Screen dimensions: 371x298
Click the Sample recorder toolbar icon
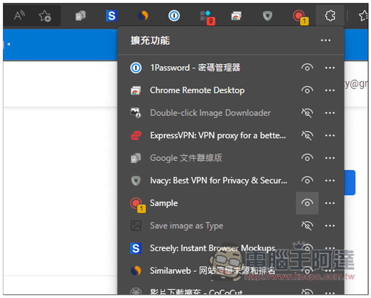[299, 16]
